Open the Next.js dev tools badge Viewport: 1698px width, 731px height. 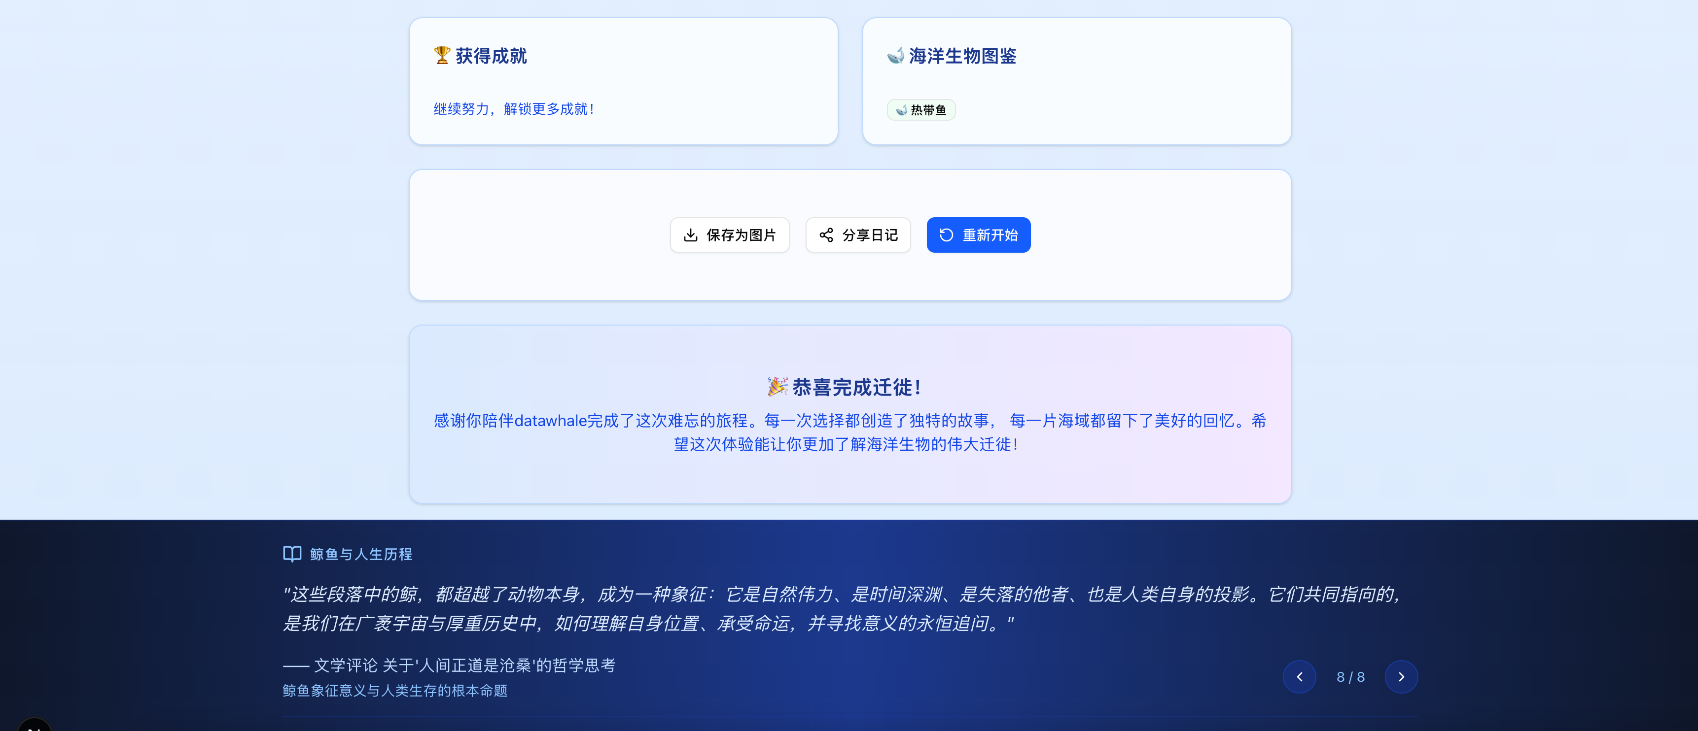pyautogui.click(x=35, y=725)
